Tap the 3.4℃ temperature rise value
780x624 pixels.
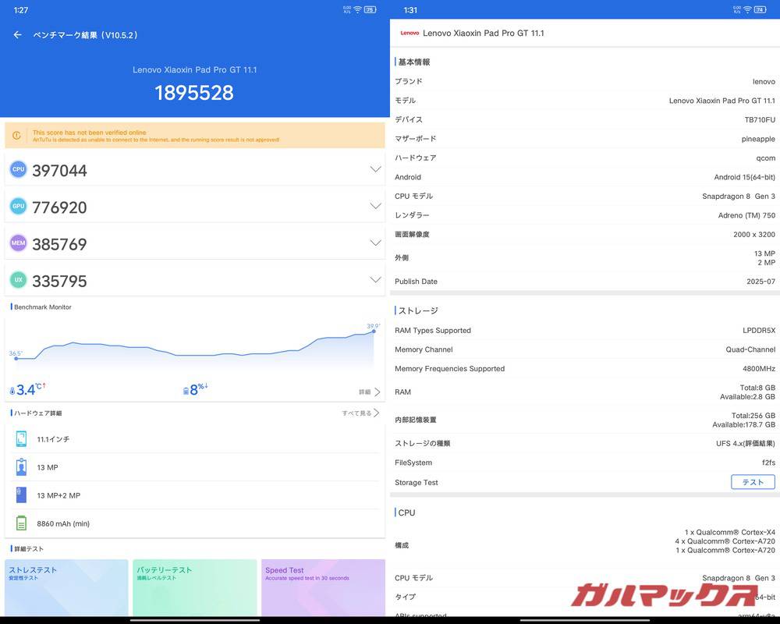[x=31, y=389]
